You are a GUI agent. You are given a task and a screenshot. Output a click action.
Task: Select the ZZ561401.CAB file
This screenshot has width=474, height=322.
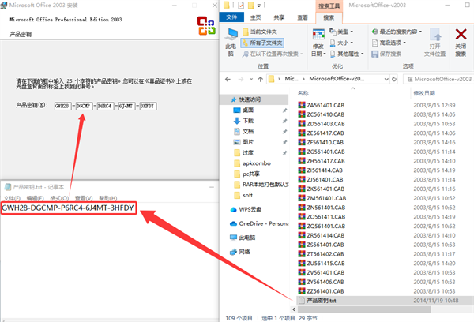coord(325,291)
